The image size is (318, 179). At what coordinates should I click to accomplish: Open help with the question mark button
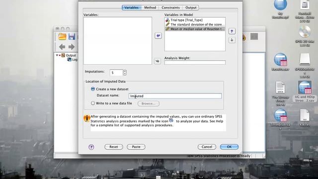[91, 147]
